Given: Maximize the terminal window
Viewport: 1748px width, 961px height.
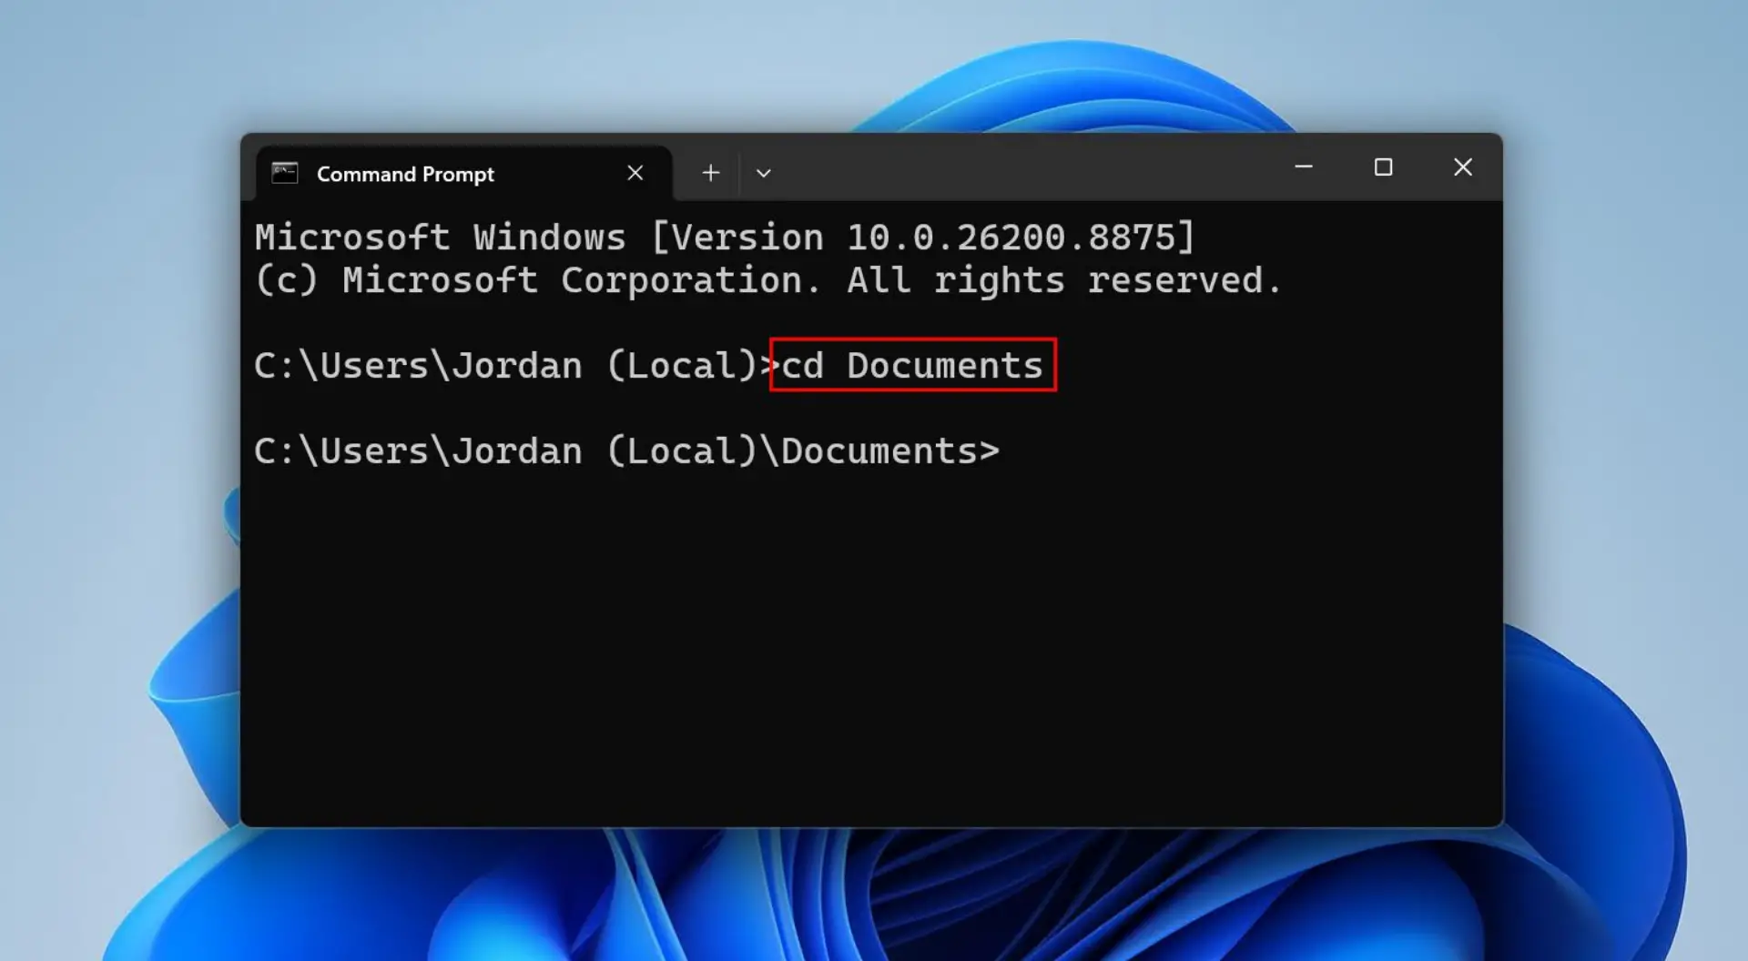Looking at the screenshot, I should point(1383,167).
